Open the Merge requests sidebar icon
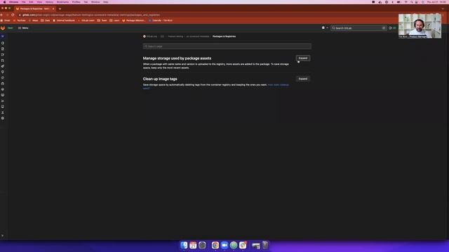This screenshot has height=252, width=449. pos(3,60)
